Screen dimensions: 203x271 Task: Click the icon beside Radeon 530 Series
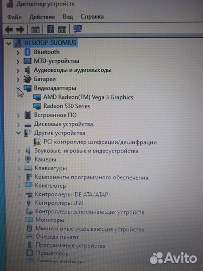click(37, 106)
